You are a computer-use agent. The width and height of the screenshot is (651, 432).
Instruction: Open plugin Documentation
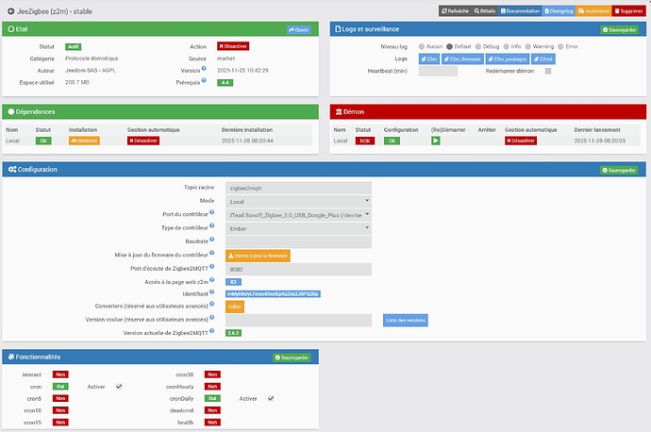(x=520, y=11)
